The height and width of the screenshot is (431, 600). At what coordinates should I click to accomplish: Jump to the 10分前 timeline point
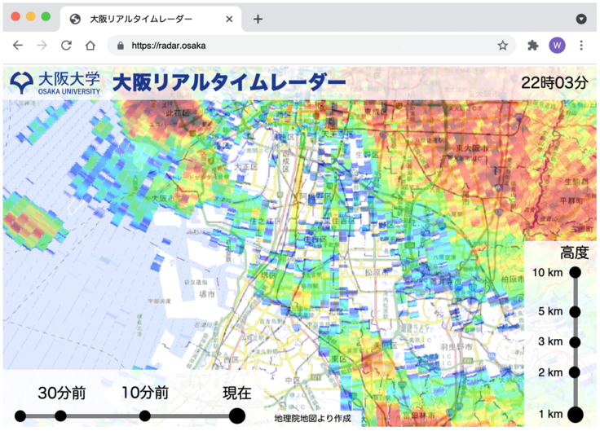[144, 416]
